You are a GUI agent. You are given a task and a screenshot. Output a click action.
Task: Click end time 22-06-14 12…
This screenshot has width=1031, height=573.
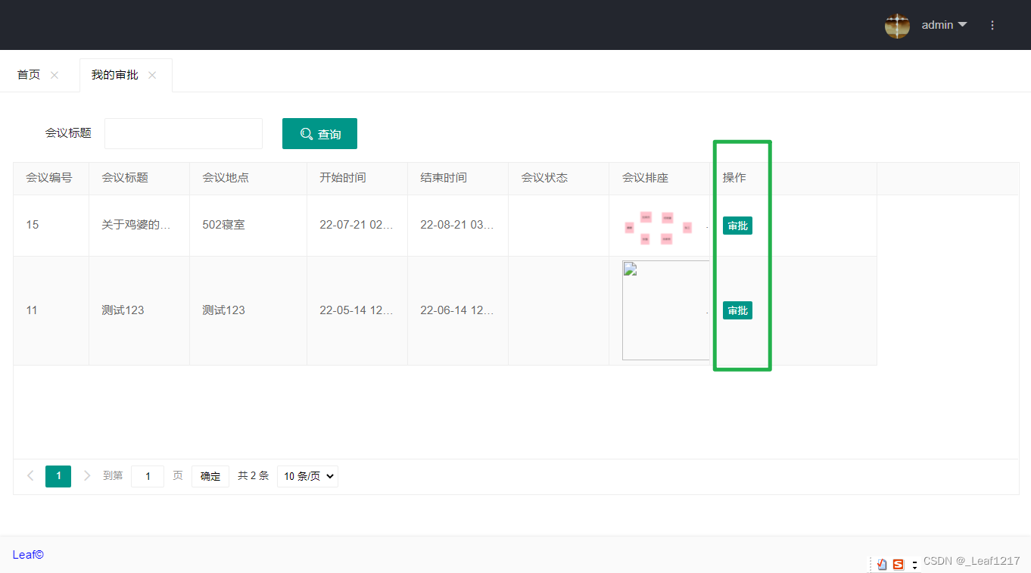(457, 310)
